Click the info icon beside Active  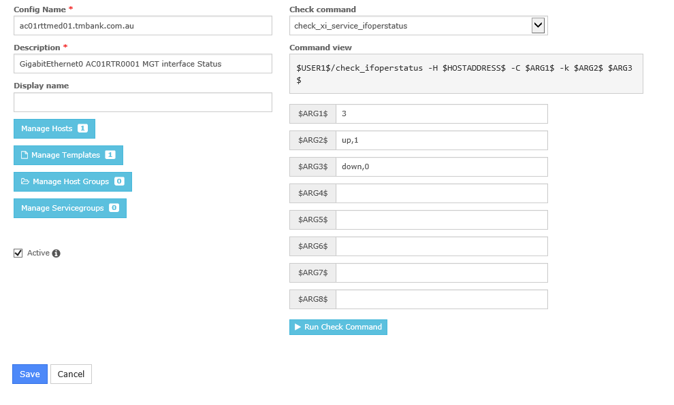(x=57, y=253)
